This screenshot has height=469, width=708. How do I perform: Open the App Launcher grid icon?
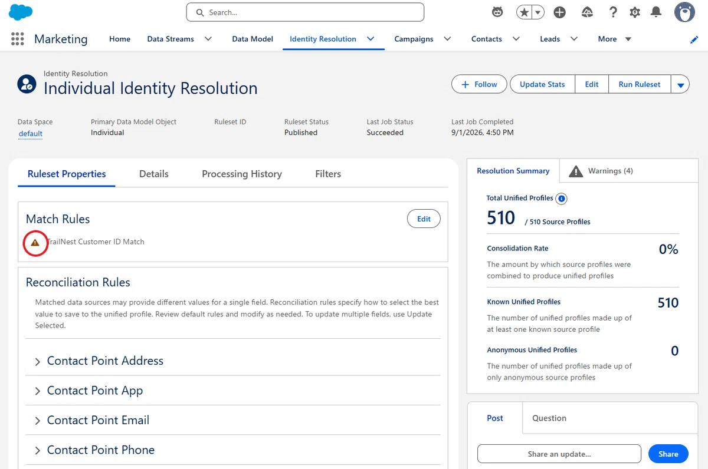point(18,39)
